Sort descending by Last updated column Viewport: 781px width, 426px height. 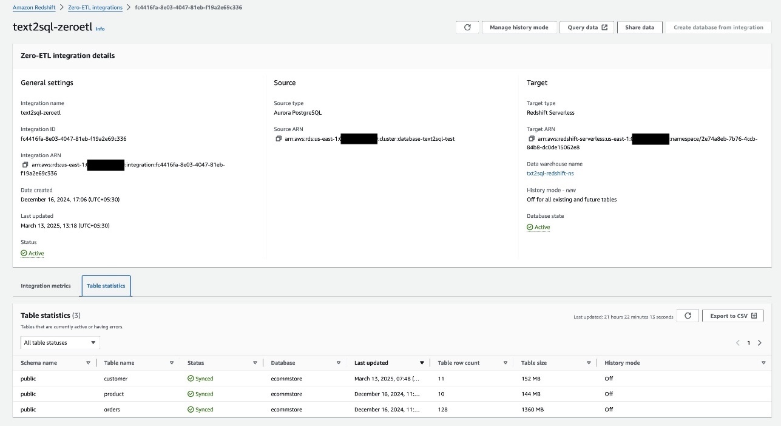click(422, 363)
